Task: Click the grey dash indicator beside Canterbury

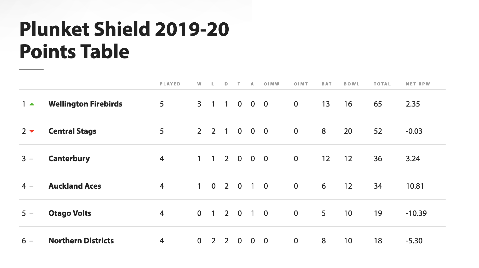Action: point(31,159)
